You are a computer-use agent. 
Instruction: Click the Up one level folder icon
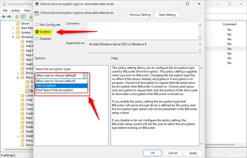click(17, 16)
